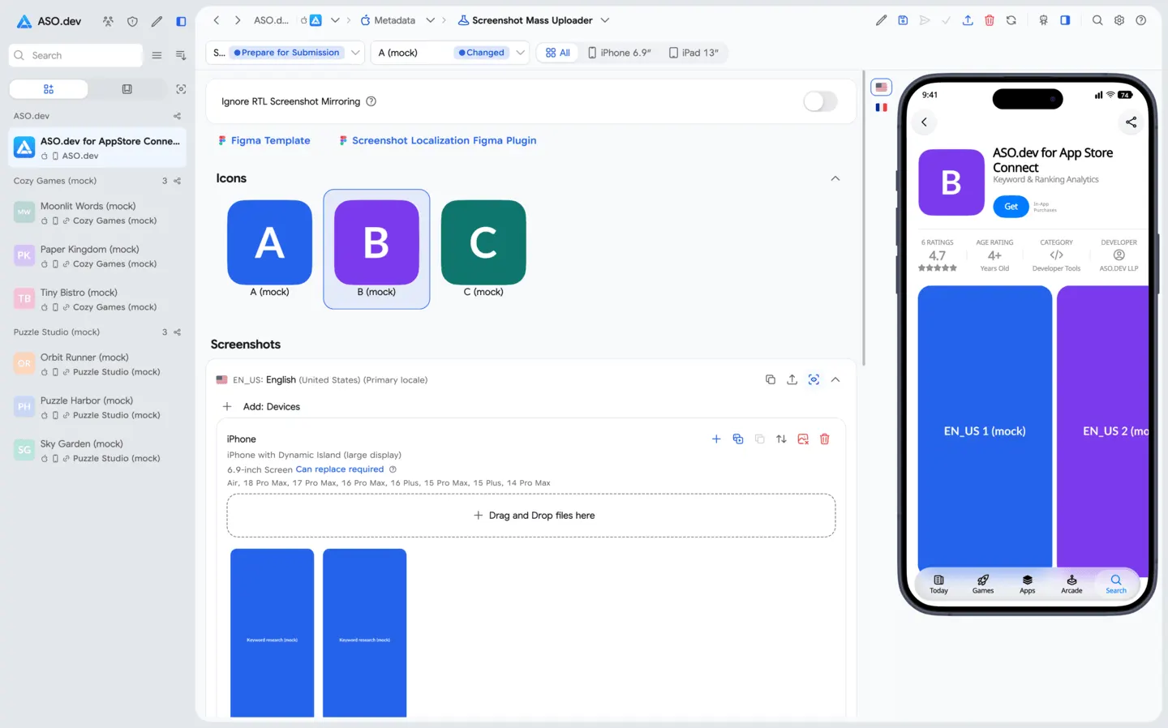
Task: Toggle the right preview panel button in toolbar
Action: (x=1065, y=20)
